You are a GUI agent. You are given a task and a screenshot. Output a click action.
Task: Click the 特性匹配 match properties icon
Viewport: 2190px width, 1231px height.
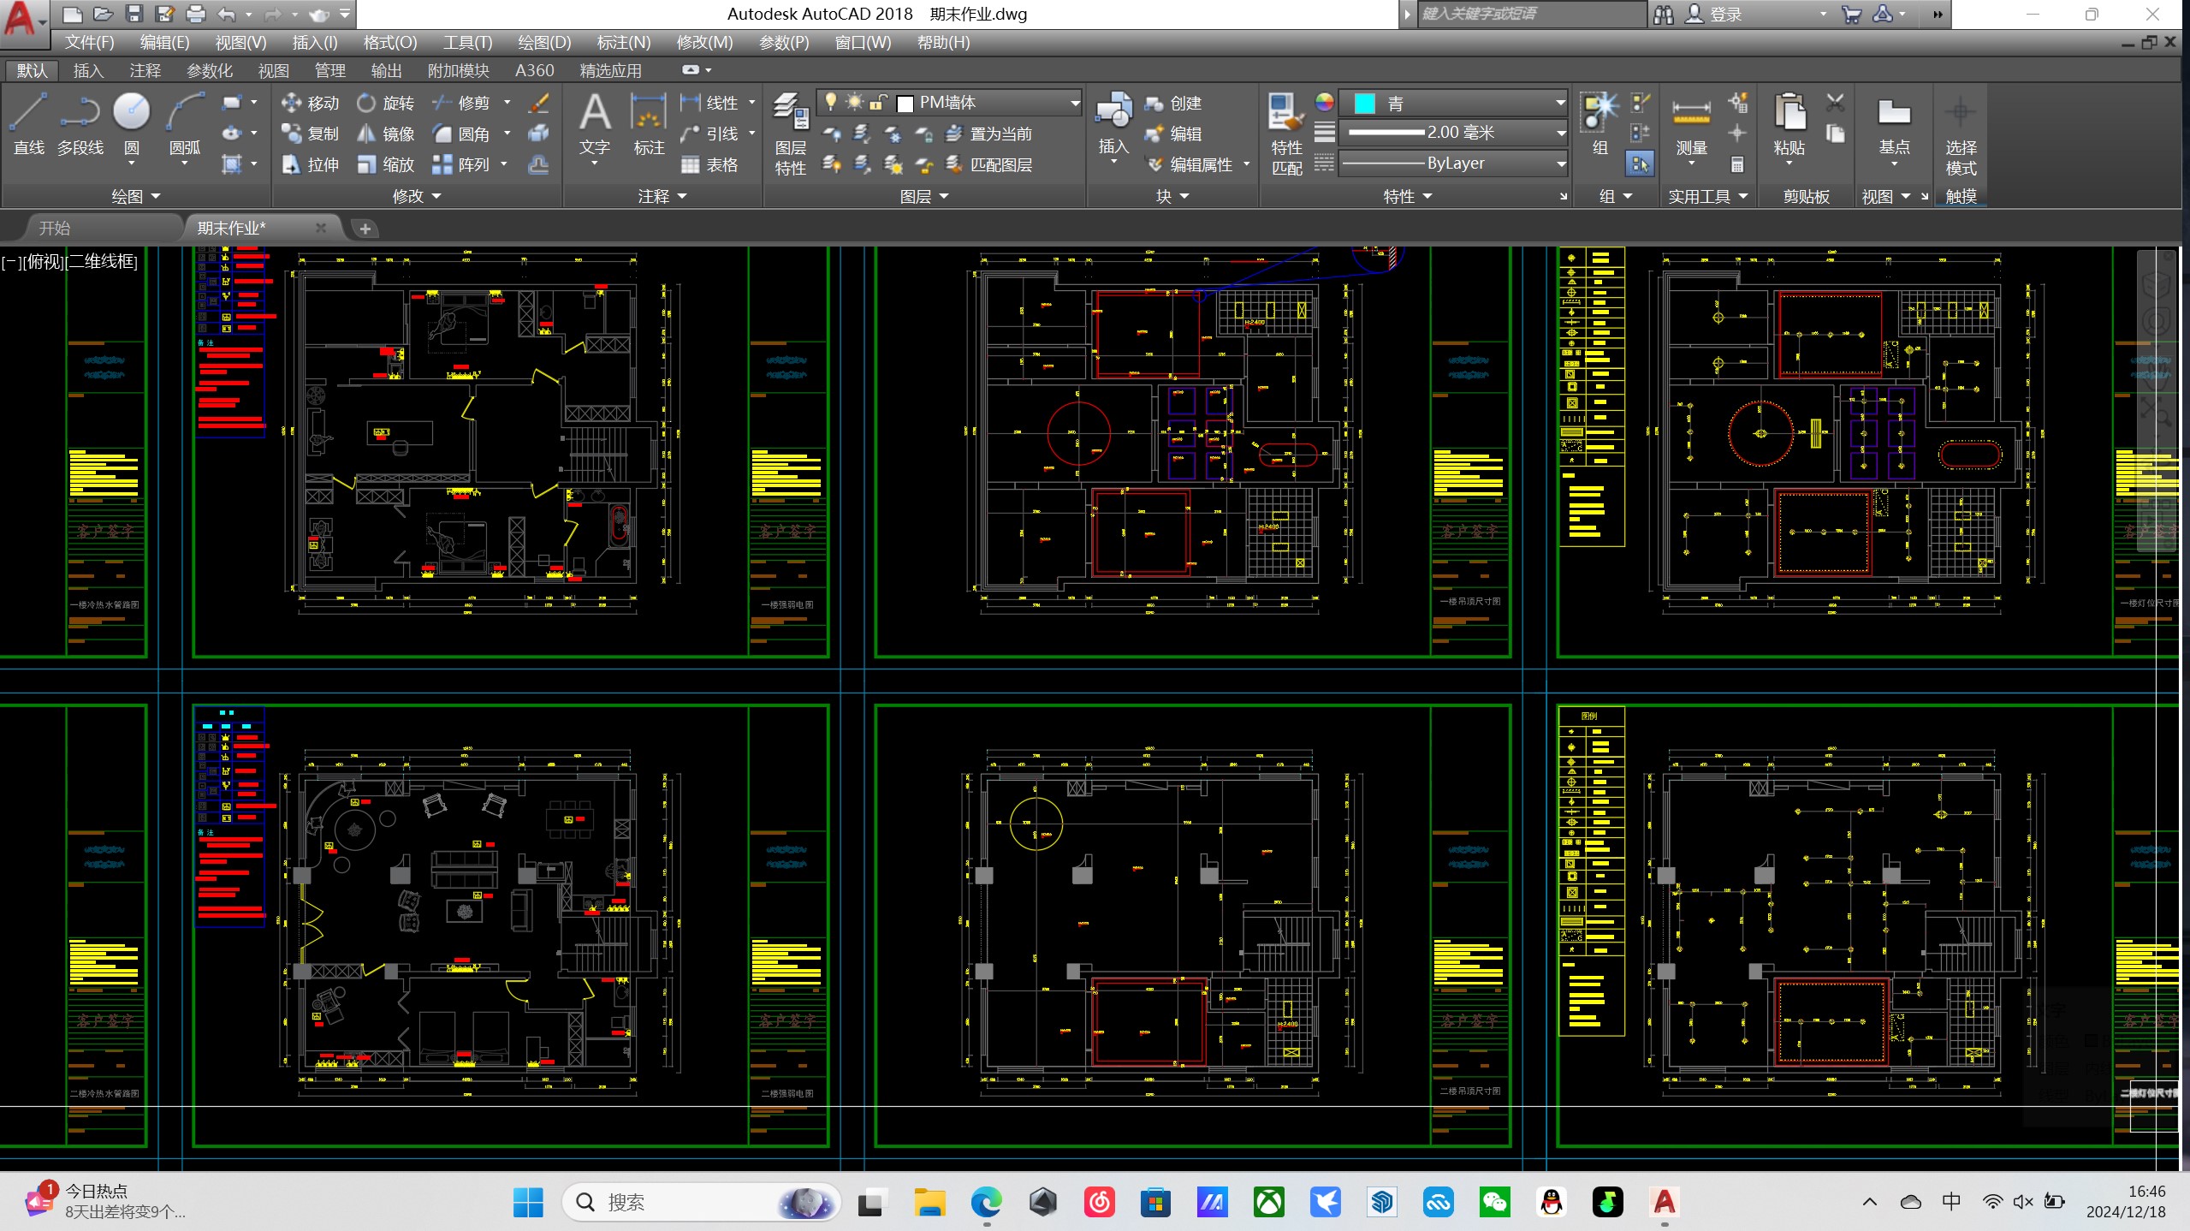[1286, 134]
